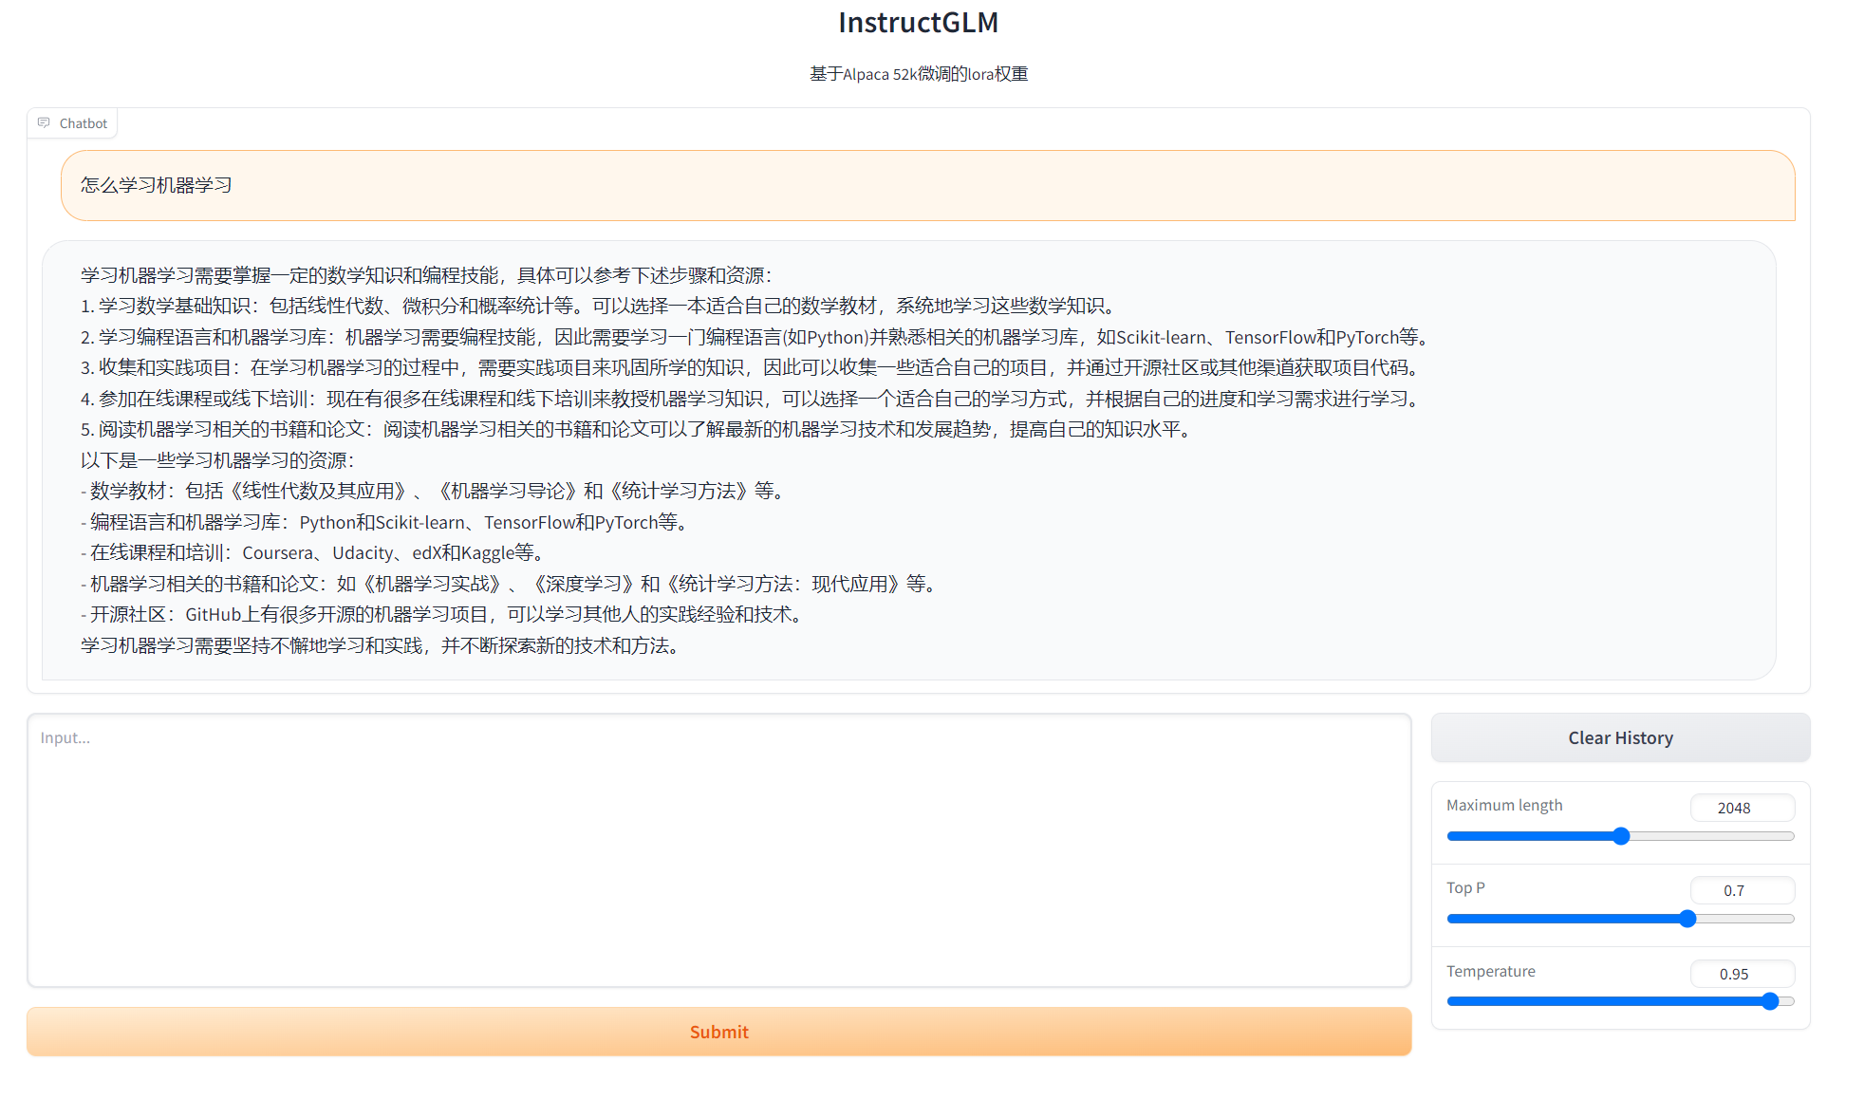
Task: Click the InstructGLM page title
Action: click(x=918, y=22)
